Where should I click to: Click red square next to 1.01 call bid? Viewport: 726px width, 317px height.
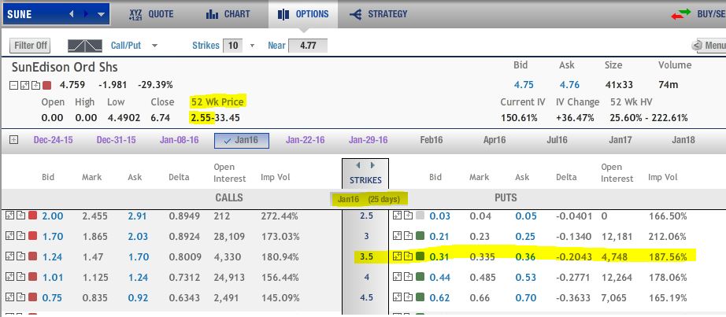(32, 276)
